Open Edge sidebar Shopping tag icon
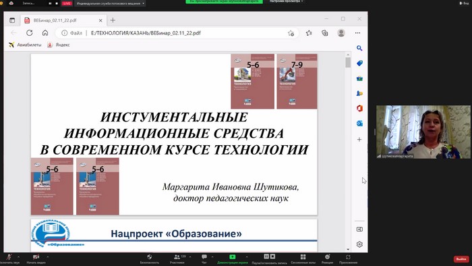Screen dimensions: 472x266 click(x=359, y=63)
